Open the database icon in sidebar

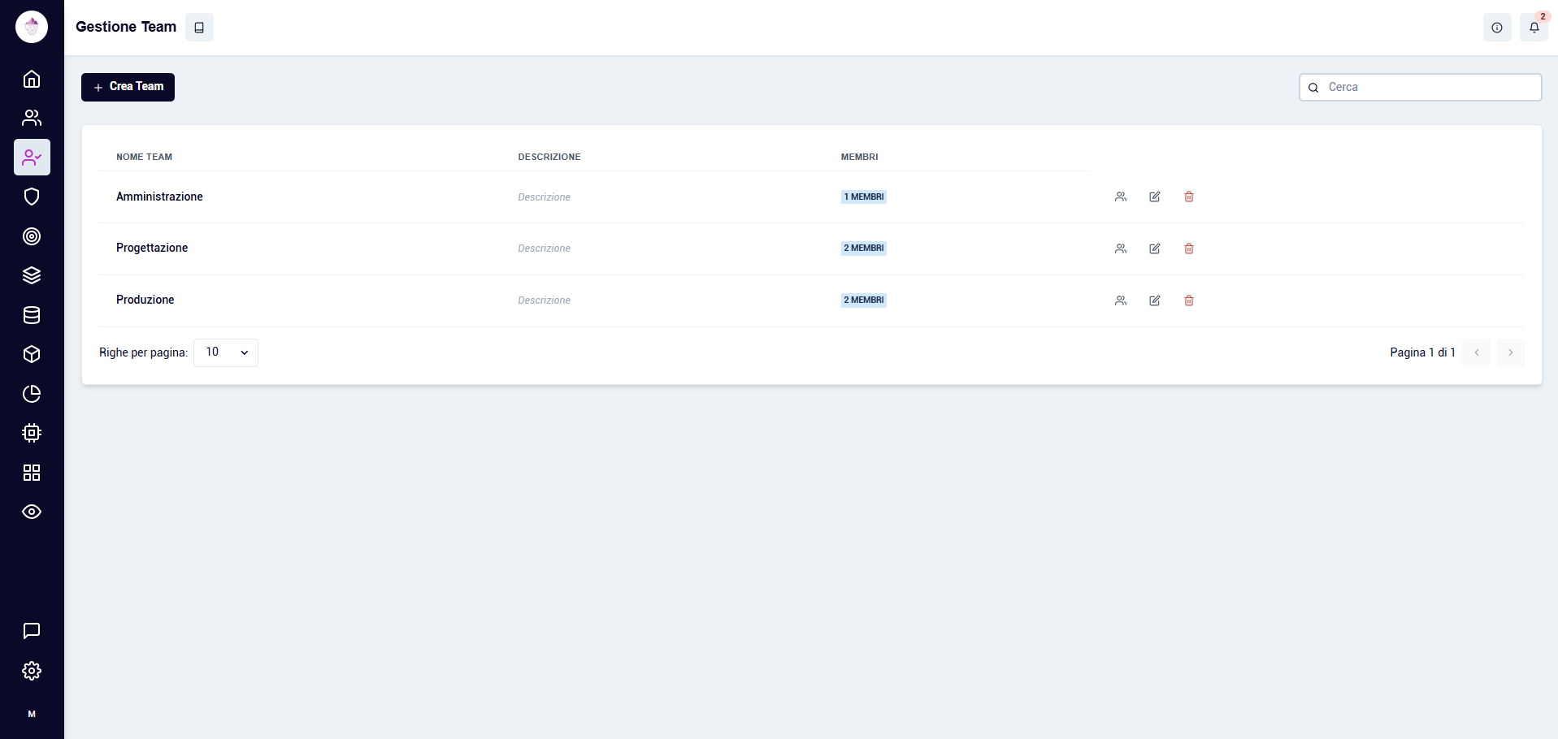click(x=32, y=315)
